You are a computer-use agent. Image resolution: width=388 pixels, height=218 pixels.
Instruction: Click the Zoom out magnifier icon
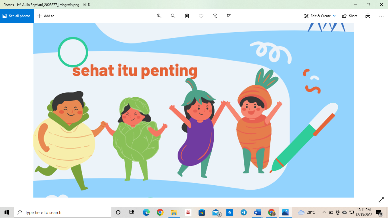click(x=173, y=16)
